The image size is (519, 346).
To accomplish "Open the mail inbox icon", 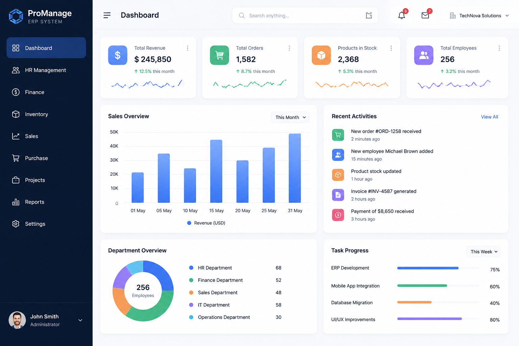I will [x=425, y=16].
